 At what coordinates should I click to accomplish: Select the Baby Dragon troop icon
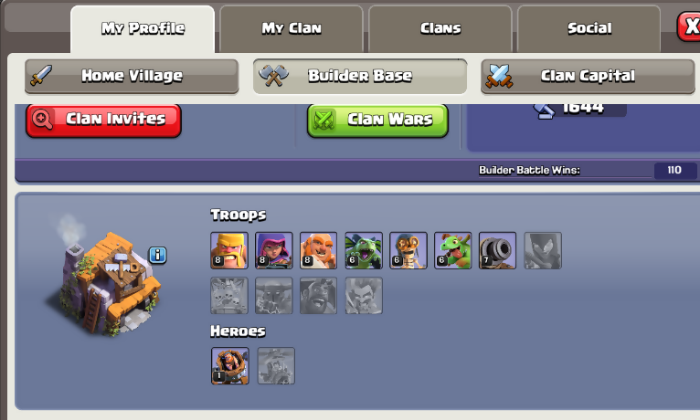tap(452, 250)
